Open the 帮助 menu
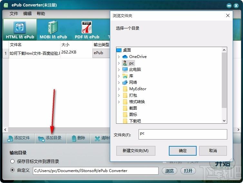This screenshot has width=243, height=183. 41,14
